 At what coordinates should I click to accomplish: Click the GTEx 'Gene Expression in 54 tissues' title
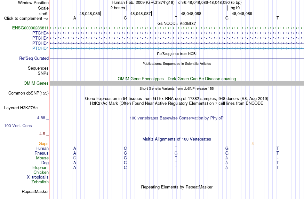coord(177,98)
